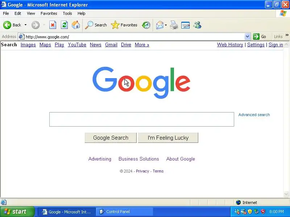Viewport: 290px width, 217px height.
Task: Open the Tools menu
Action: click(67, 13)
